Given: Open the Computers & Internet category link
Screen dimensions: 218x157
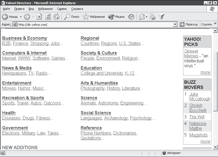Looking at the screenshot, I should click(24, 53).
